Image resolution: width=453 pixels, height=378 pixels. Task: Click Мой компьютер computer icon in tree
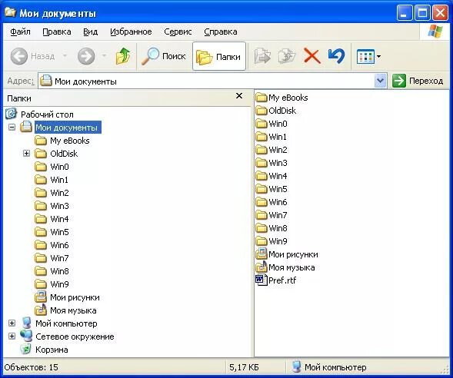coord(27,323)
